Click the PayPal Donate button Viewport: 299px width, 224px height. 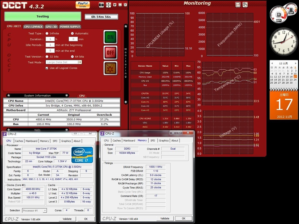coord(83,4)
